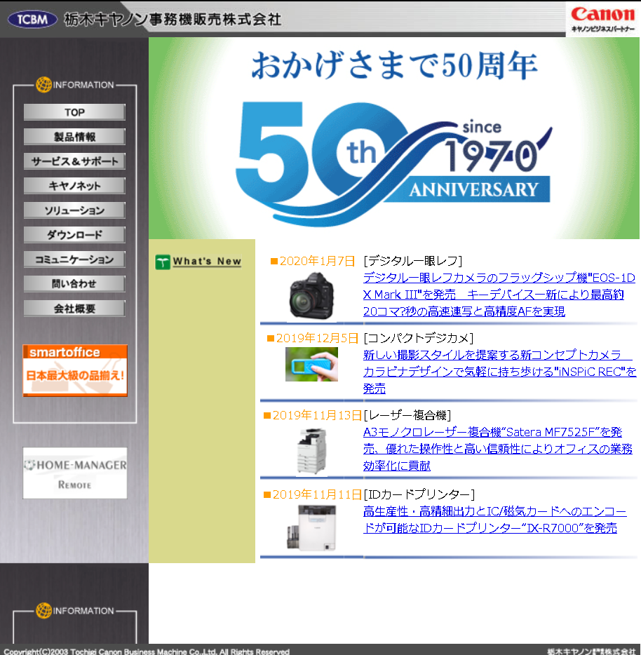Click the [コンパクトデジカメ] category label

(418, 338)
